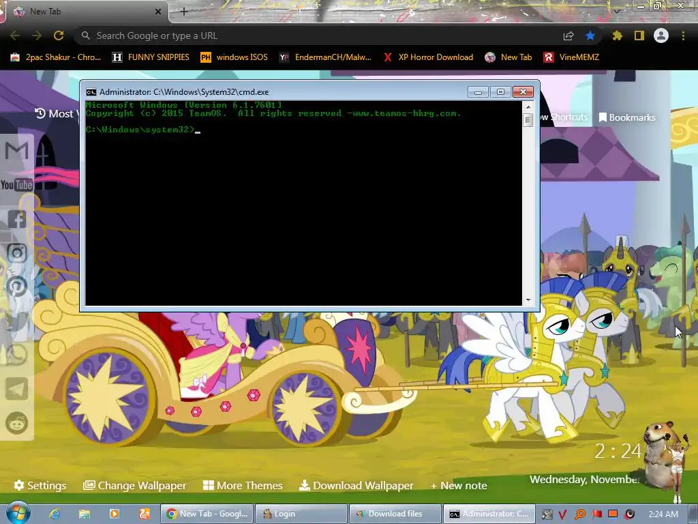
Task: Click More Themes
Action: coord(243,485)
